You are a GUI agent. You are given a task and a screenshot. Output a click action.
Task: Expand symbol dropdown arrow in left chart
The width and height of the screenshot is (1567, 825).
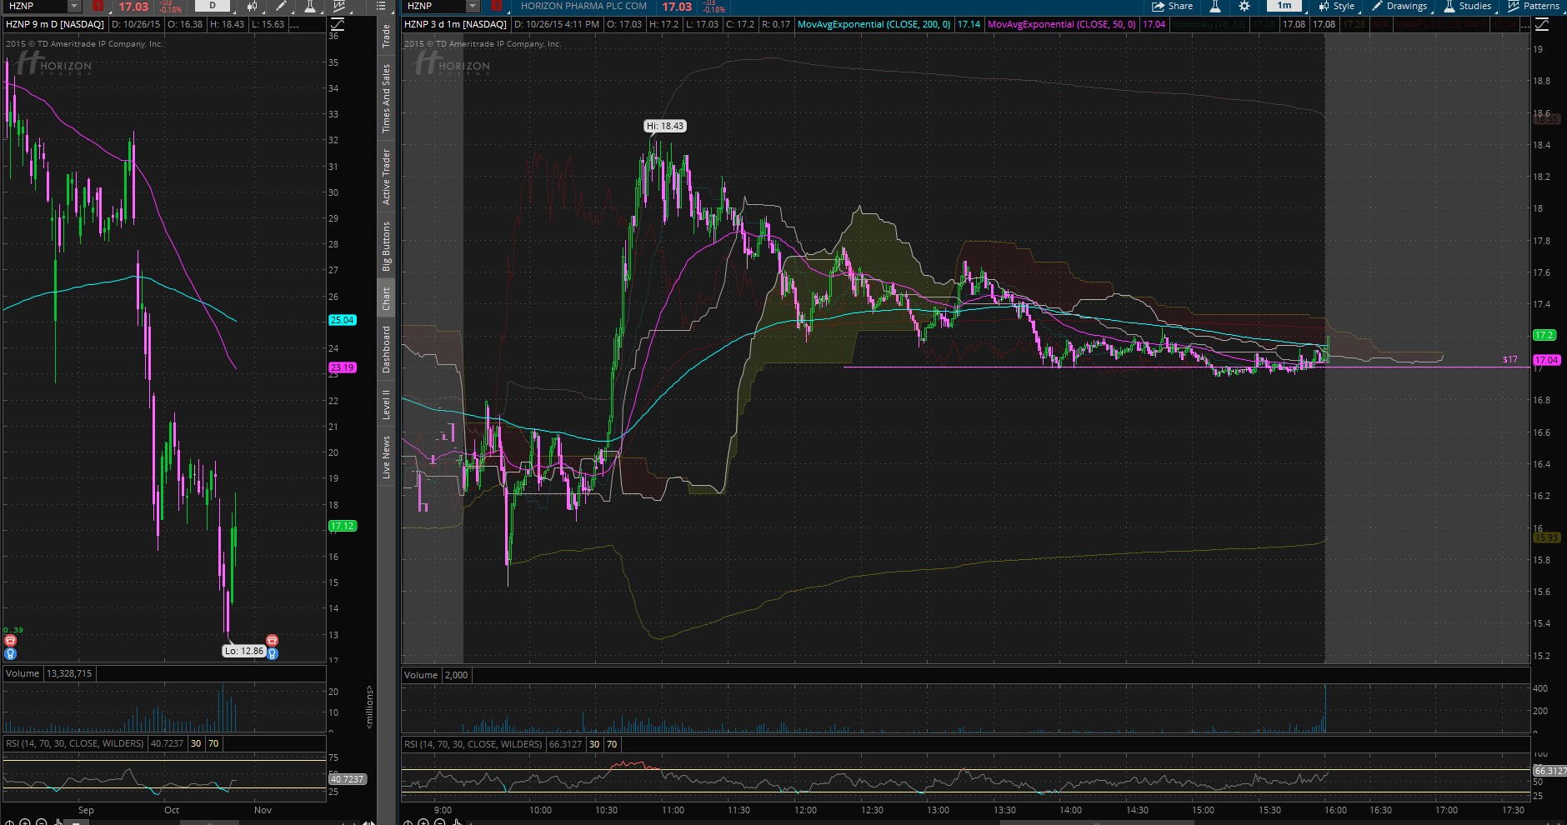[x=74, y=6]
